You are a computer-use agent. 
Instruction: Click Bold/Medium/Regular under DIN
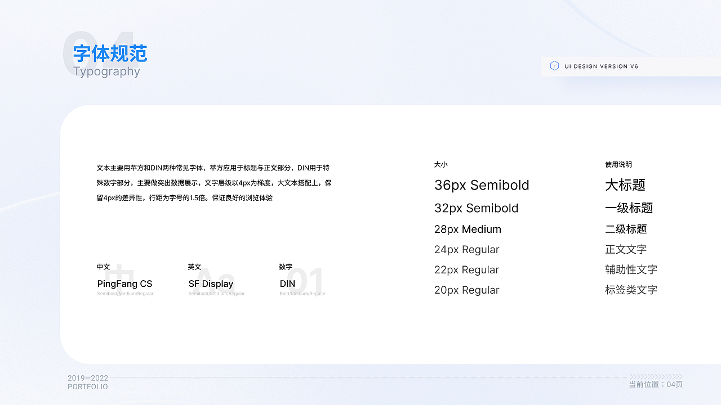[302, 294]
